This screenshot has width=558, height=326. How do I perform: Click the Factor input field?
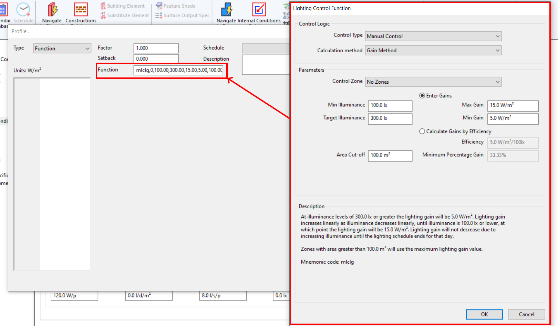(156, 48)
